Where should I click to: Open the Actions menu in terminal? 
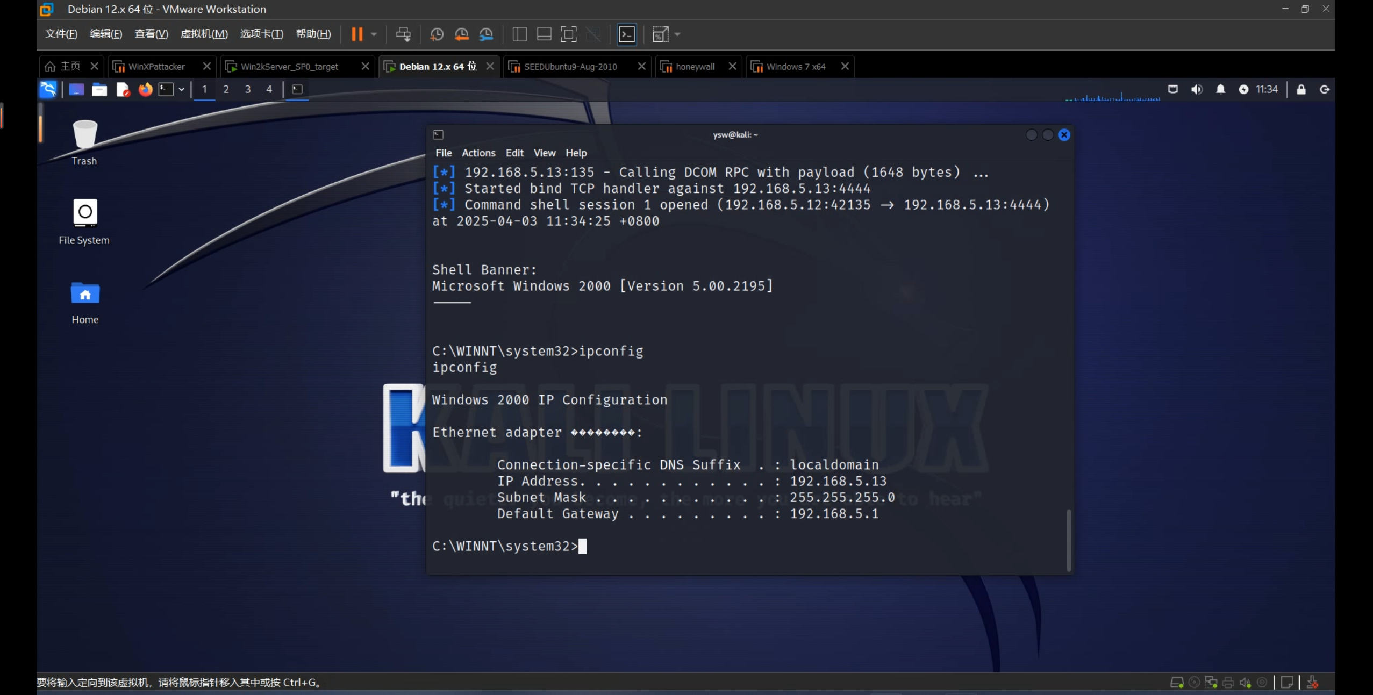coord(478,153)
